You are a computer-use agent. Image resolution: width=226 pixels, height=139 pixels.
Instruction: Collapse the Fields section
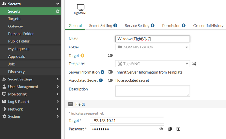[x=70, y=104]
